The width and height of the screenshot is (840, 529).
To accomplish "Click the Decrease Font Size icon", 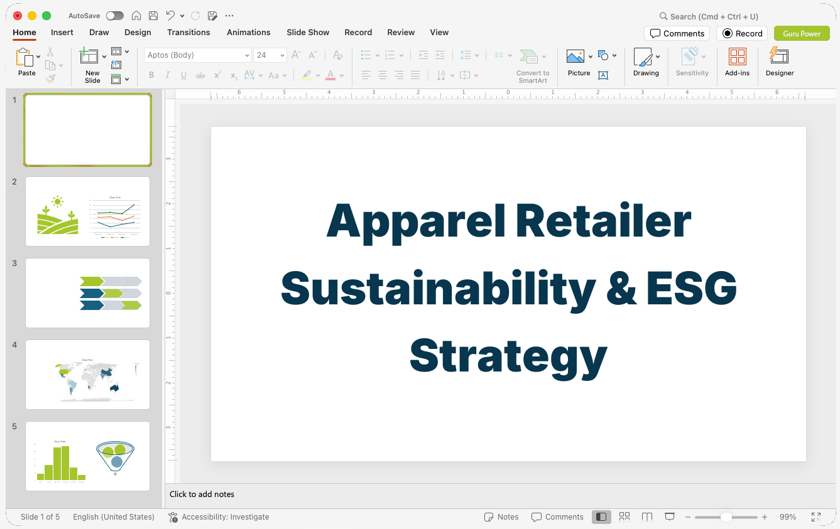I will [x=313, y=55].
